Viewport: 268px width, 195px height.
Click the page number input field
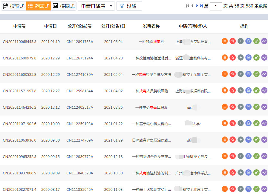[216, 5]
